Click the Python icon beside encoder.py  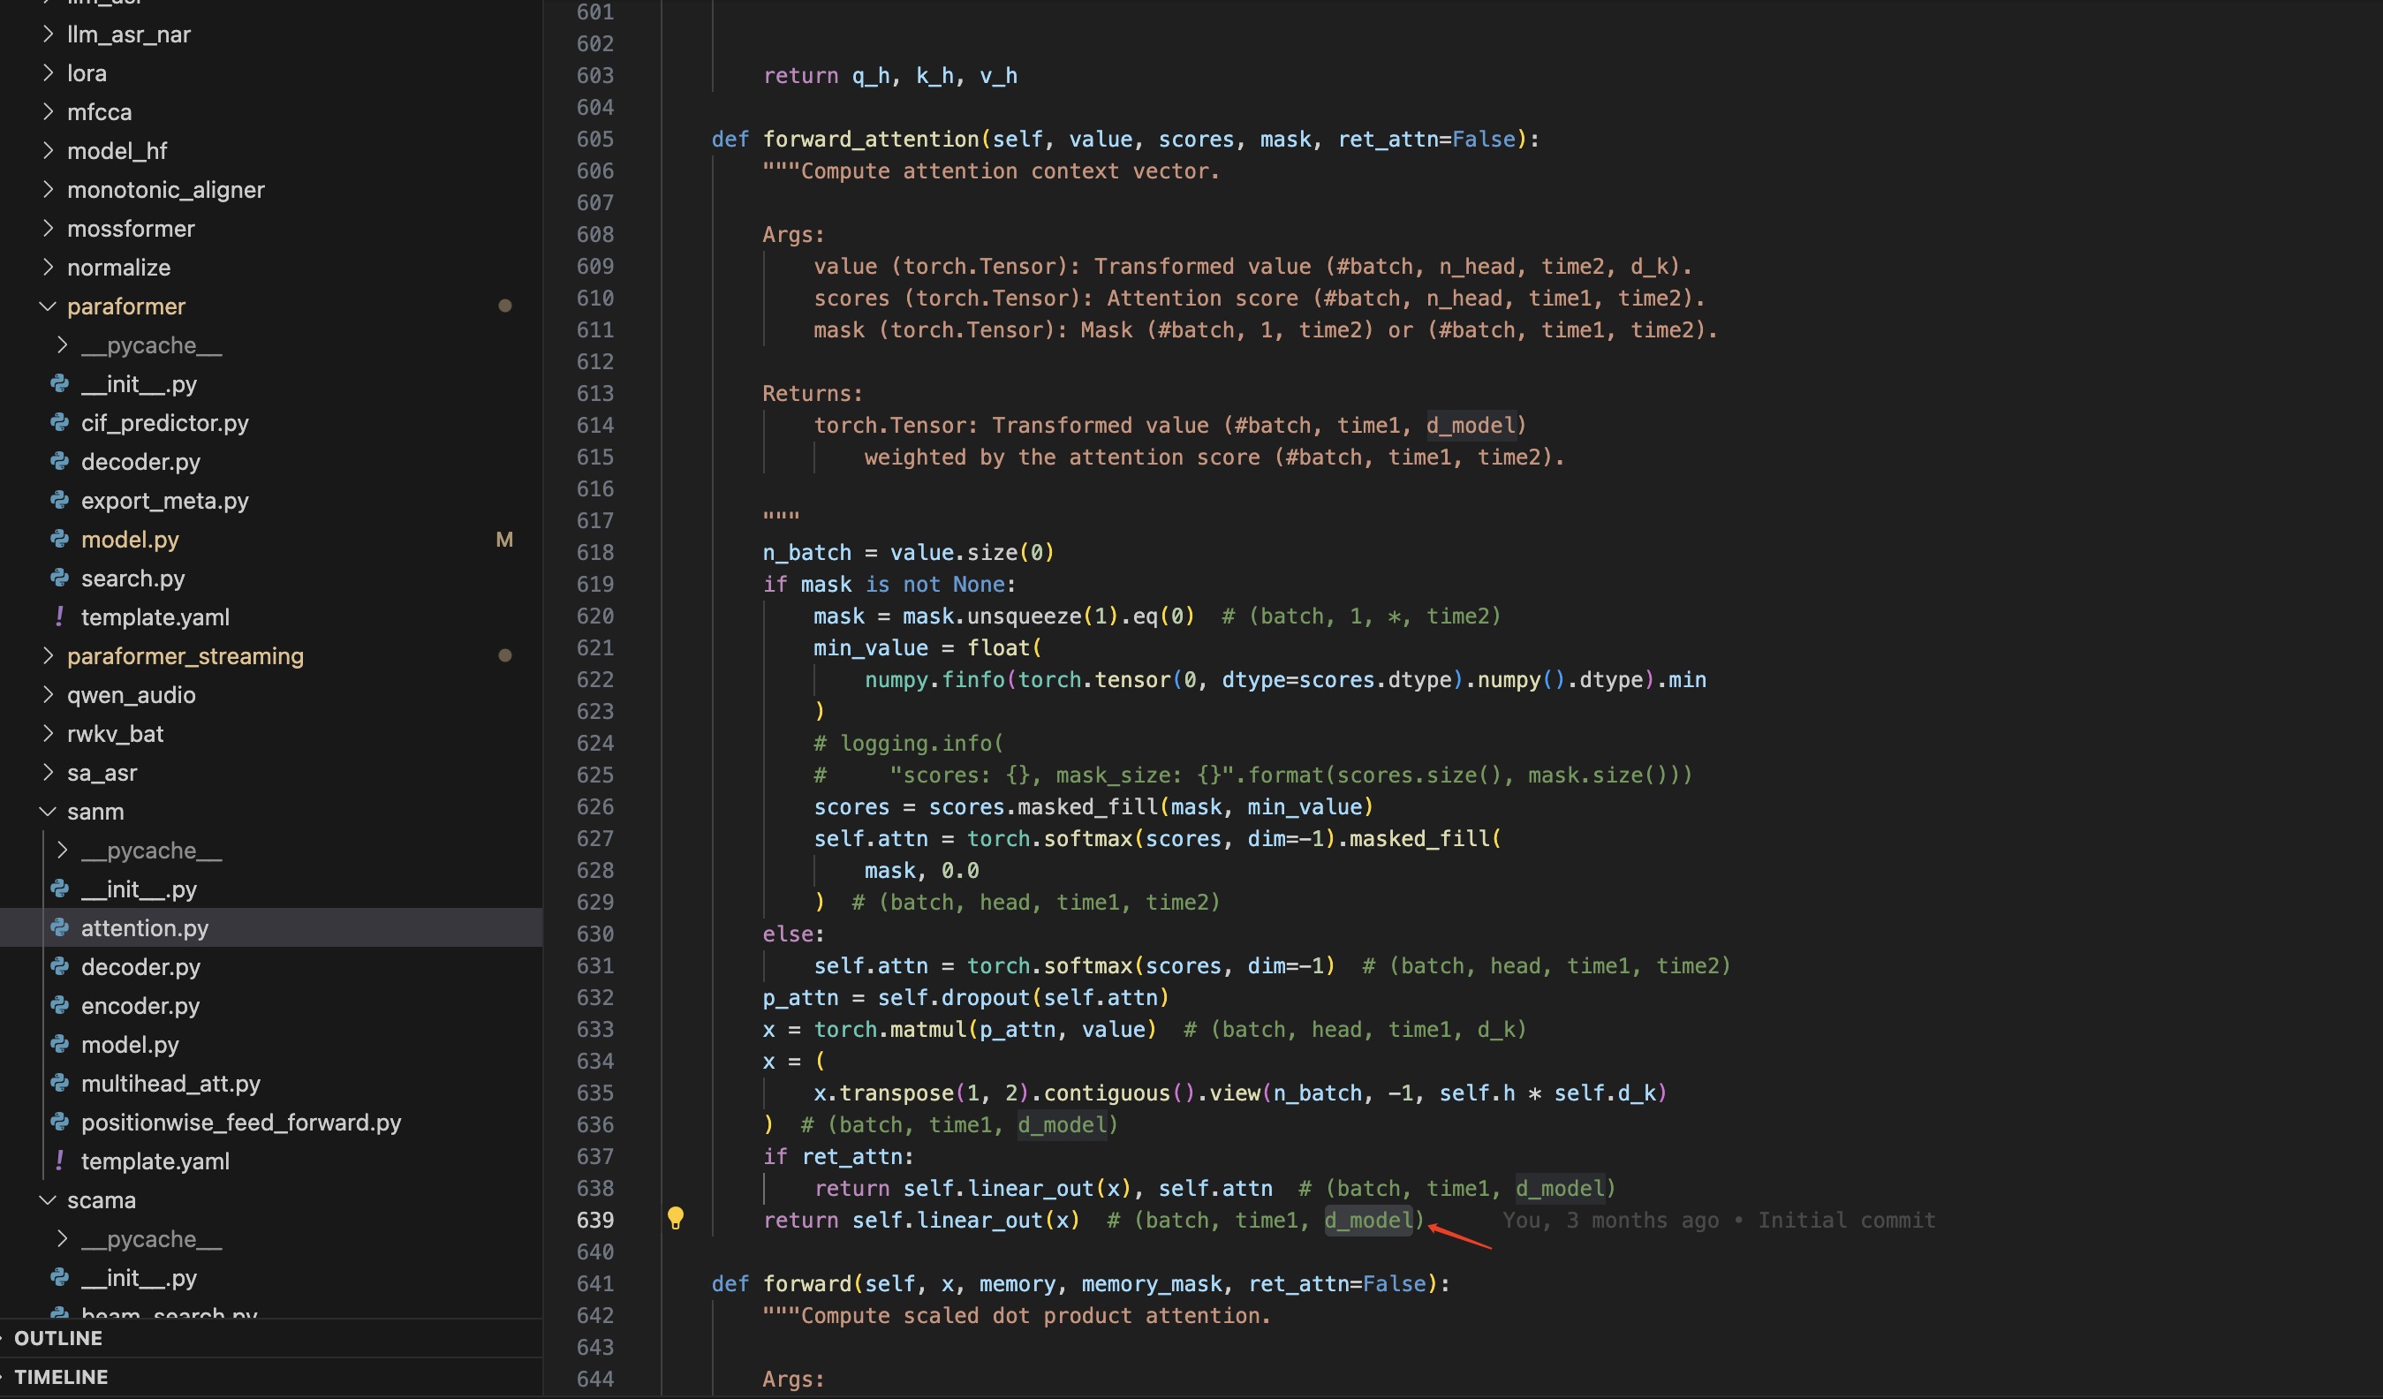59,1004
